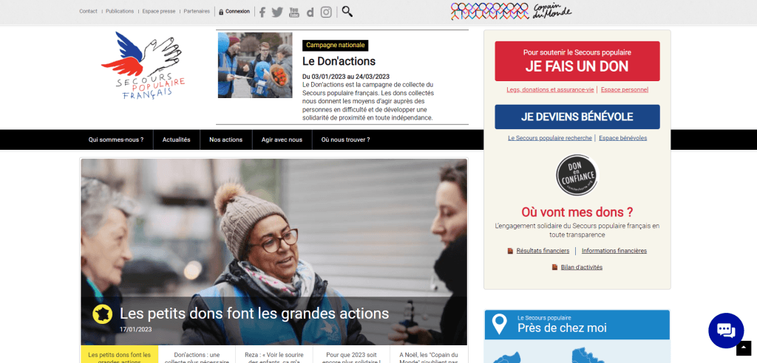Open the Twitter bird icon
Screen dimensions: 757x363
coord(277,12)
